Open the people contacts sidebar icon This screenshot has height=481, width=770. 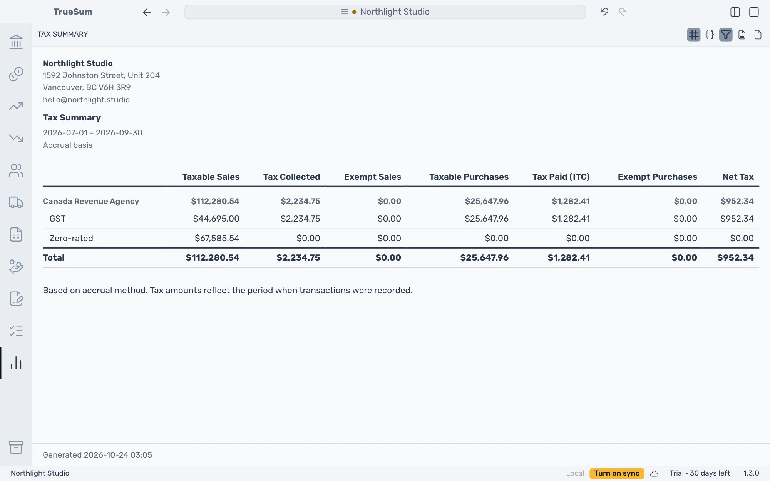click(x=16, y=170)
